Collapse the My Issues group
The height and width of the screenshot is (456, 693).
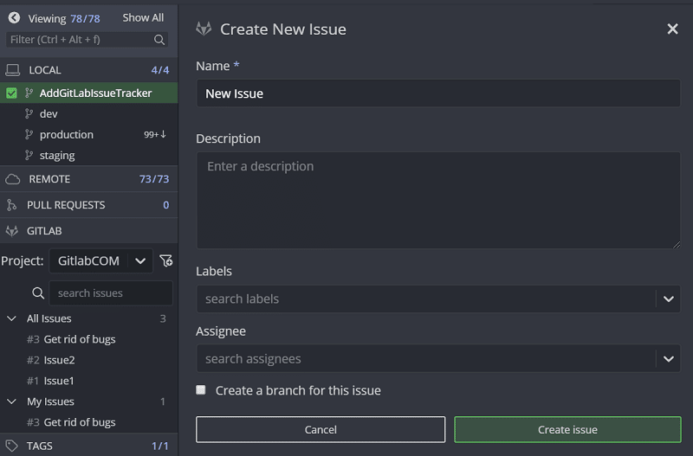tap(12, 401)
